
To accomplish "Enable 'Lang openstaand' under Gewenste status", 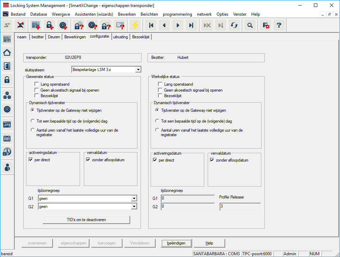I will point(37,84).
